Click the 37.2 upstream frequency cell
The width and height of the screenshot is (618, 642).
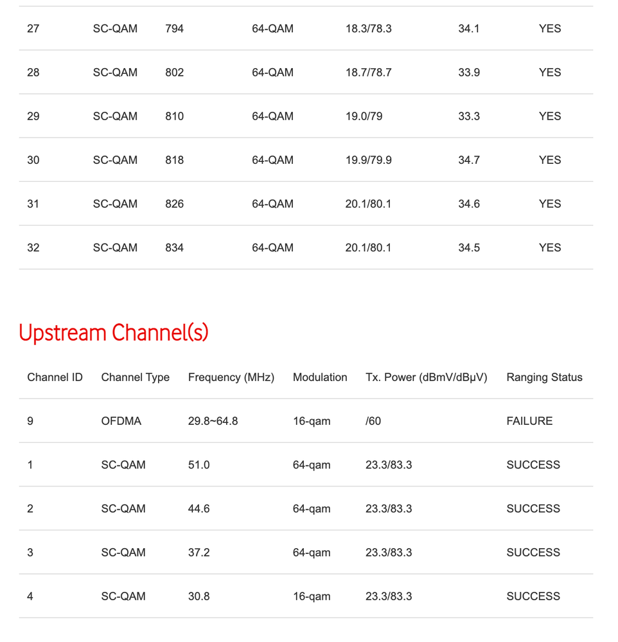tap(199, 552)
